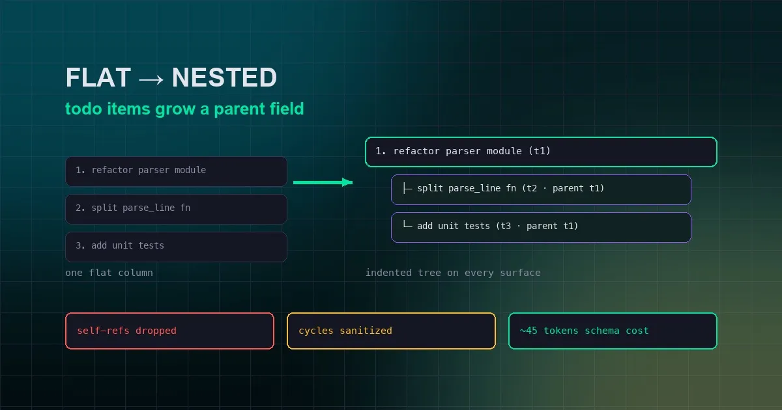Click the red 'self-refs dropped' box
This screenshot has height=410, width=782.
click(169, 331)
